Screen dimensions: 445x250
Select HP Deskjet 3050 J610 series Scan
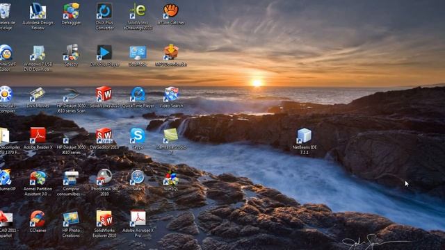71,94
